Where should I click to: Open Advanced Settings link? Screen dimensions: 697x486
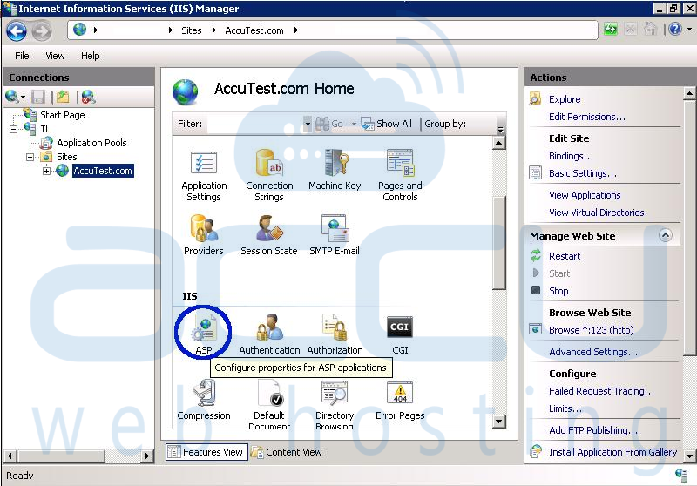[593, 352]
